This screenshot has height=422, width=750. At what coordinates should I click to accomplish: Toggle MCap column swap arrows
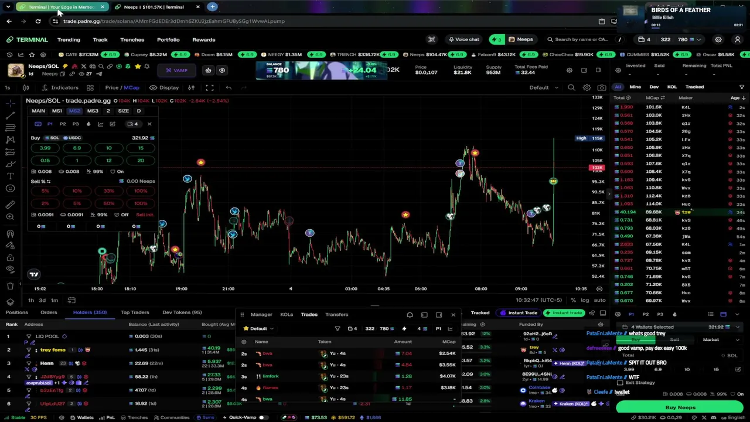[663, 98]
